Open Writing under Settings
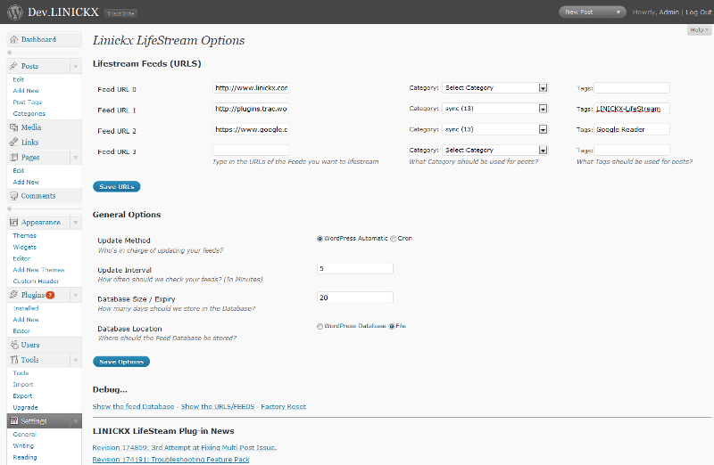The width and height of the screenshot is (714, 465). point(23,446)
